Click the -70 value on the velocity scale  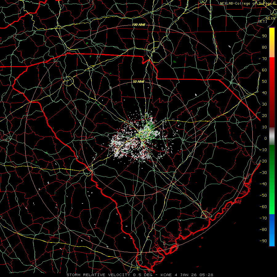(263, 218)
